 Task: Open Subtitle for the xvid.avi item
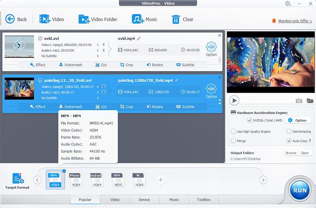(x=185, y=65)
